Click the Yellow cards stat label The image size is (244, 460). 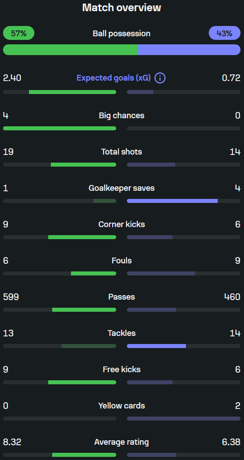click(122, 406)
